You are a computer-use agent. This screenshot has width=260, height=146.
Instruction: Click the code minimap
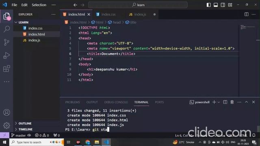click(x=248, y=27)
